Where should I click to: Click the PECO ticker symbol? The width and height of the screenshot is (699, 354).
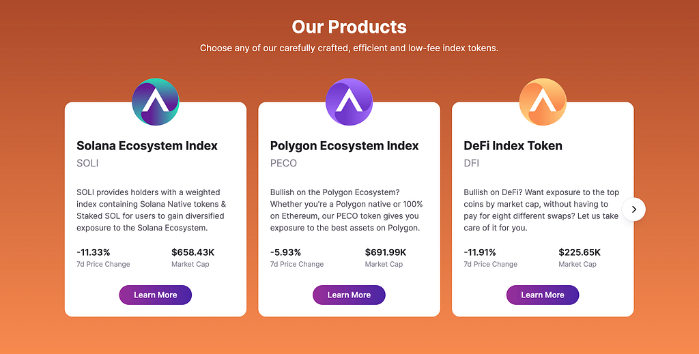[x=283, y=163]
